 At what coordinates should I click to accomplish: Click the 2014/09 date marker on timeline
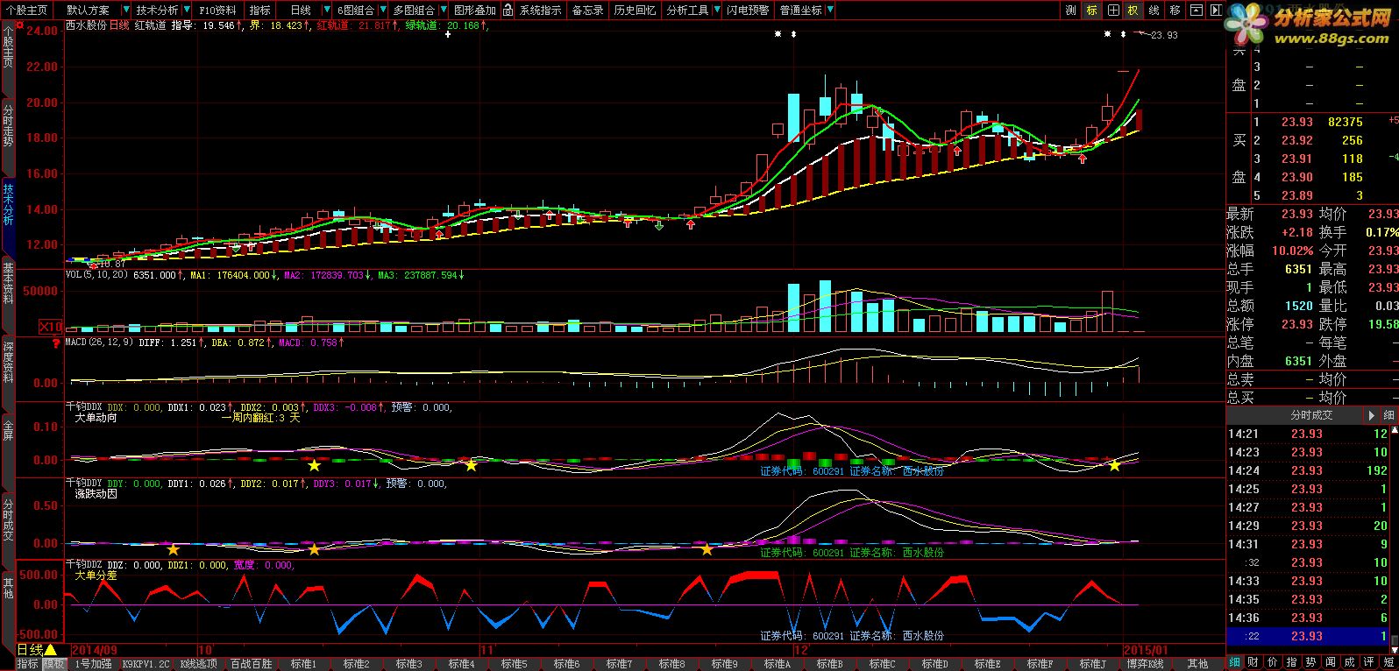point(95,650)
